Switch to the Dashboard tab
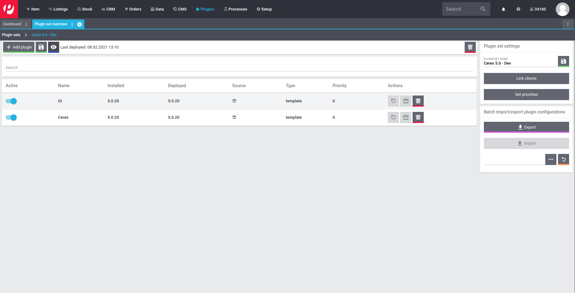 click(12, 24)
